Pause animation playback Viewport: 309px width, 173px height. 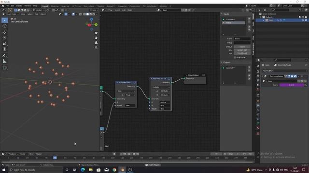[x=129, y=154]
